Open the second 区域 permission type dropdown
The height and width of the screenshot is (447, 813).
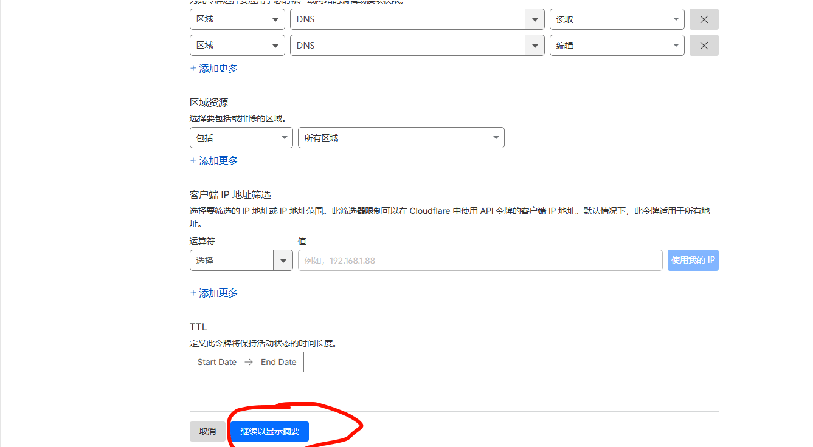click(x=237, y=45)
